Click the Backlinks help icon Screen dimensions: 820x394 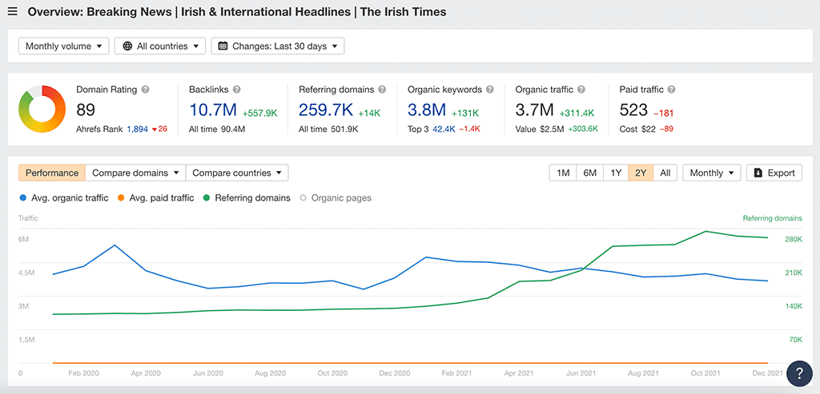(x=237, y=90)
